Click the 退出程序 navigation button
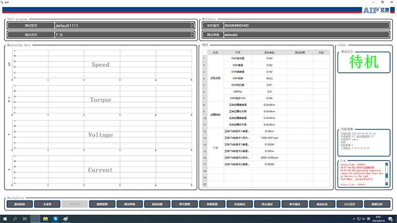This screenshot has width=397, height=223. [20, 204]
